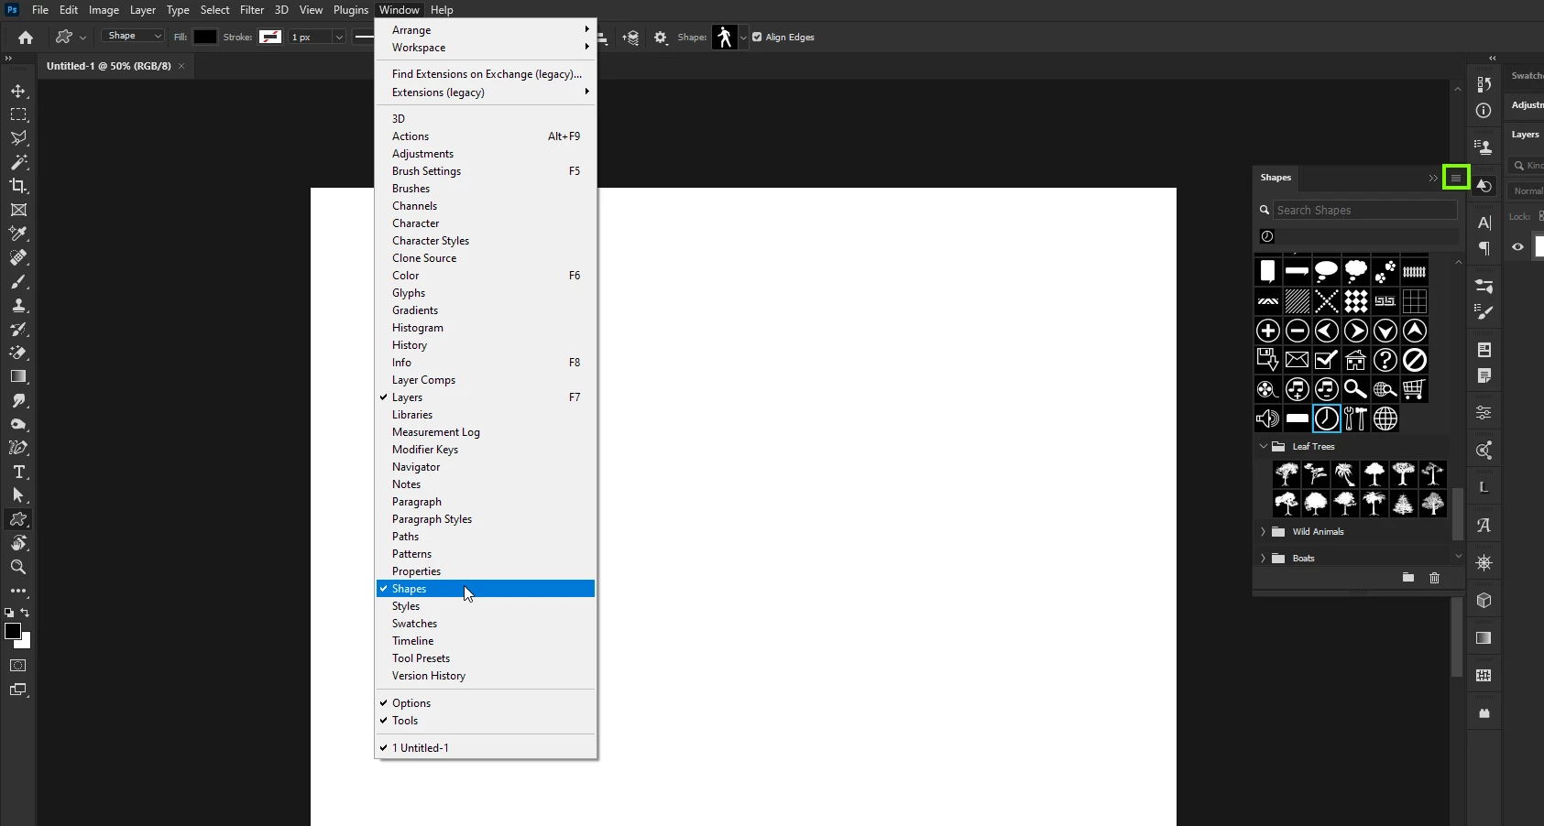Viewport: 1544px width, 826px height.
Task: Choose Timeline from Window menu
Action: (x=486, y=641)
